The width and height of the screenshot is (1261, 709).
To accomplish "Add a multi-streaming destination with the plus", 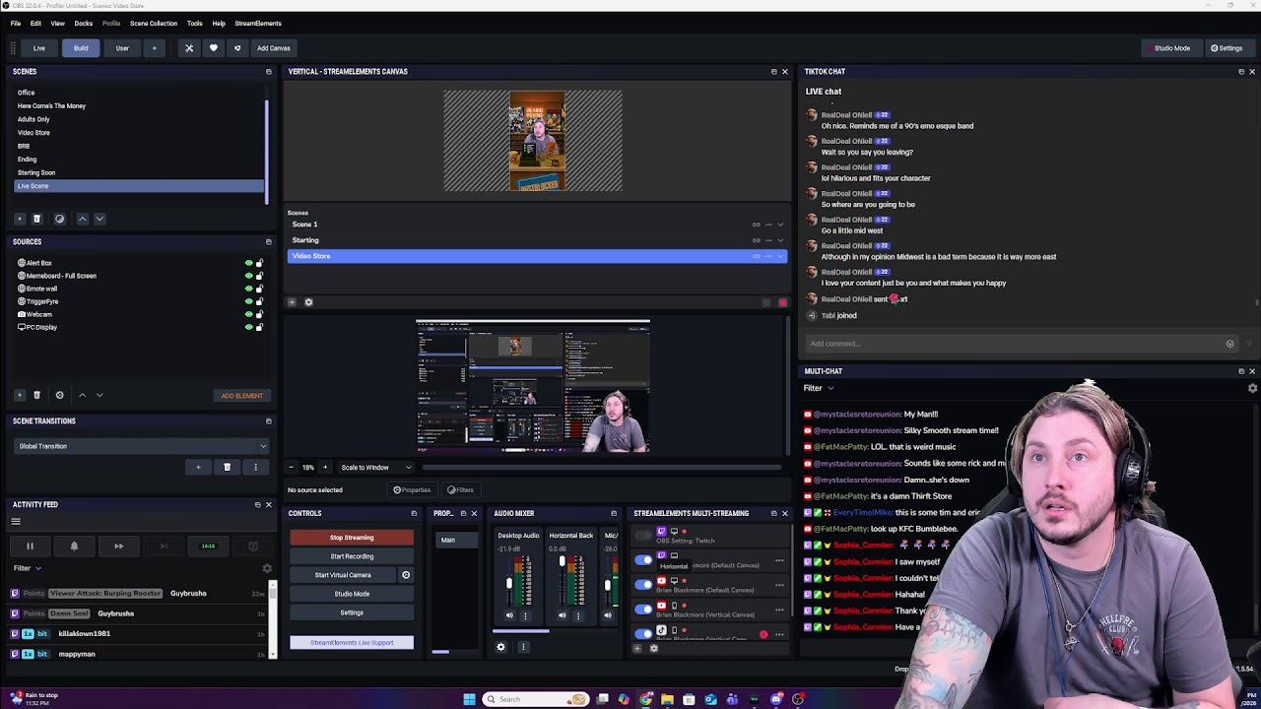I will pos(636,648).
